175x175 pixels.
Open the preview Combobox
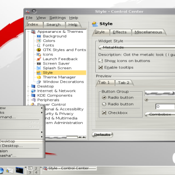pyautogui.click(x=160, y=114)
